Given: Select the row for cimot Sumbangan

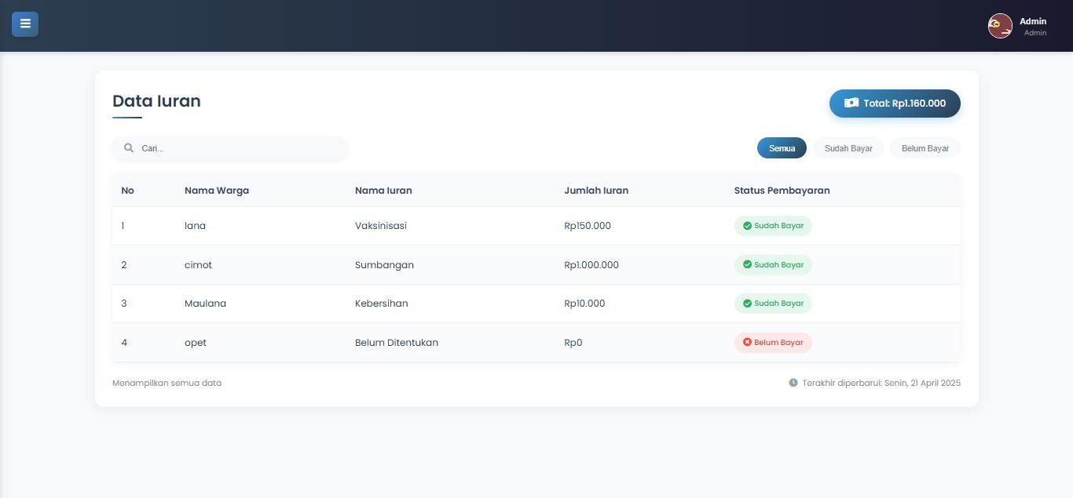Looking at the screenshot, I should pos(536,265).
